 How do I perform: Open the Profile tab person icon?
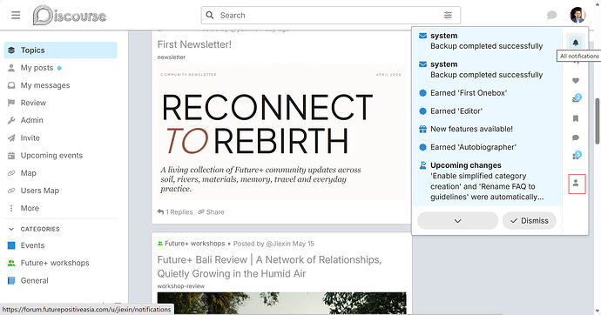pos(576,184)
